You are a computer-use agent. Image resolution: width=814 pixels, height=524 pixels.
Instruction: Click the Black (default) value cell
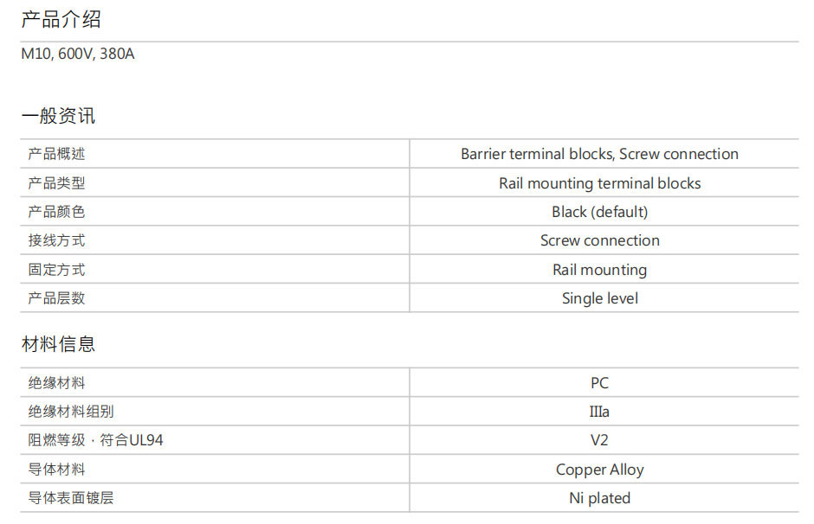[x=599, y=212]
